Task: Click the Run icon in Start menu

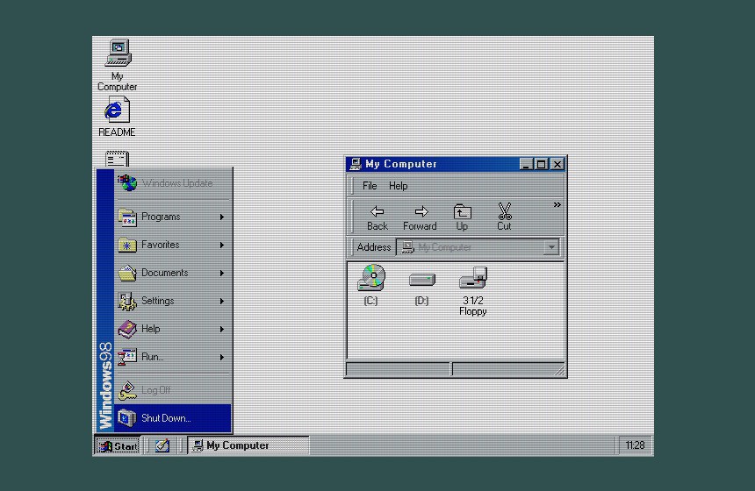Action: 127,357
